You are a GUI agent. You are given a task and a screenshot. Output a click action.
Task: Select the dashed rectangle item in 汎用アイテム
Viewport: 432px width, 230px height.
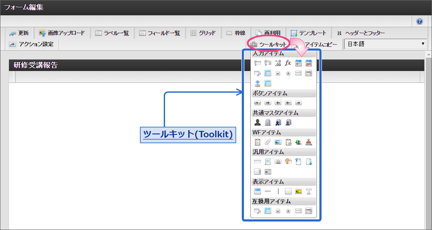pos(257,162)
